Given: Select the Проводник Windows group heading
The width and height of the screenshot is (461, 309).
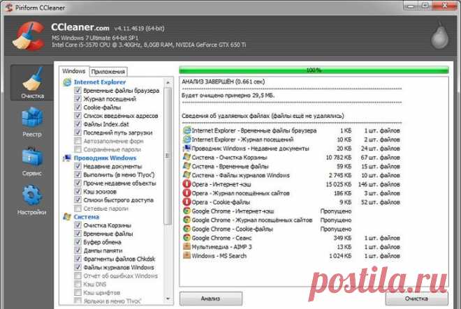Looking at the screenshot, I should [105, 158].
